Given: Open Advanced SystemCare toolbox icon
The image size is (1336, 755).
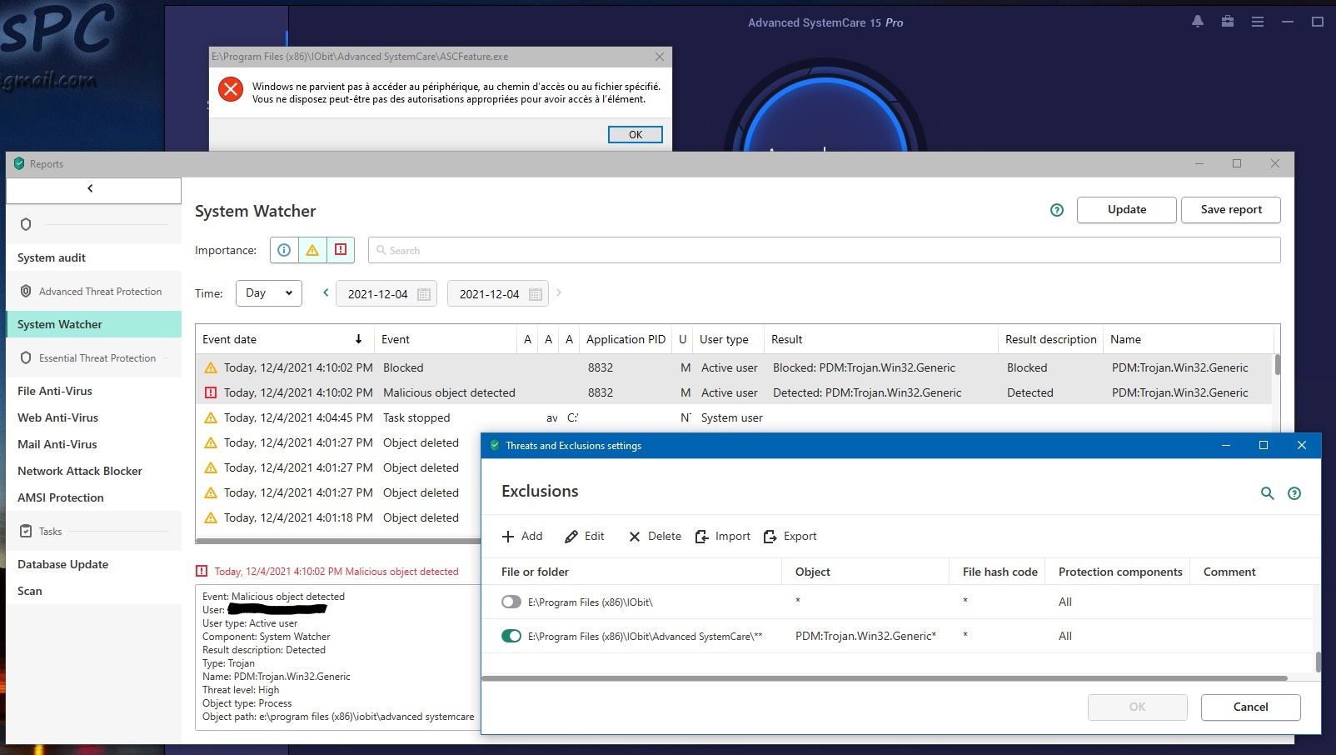Looking at the screenshot, I should point(1227,22).
